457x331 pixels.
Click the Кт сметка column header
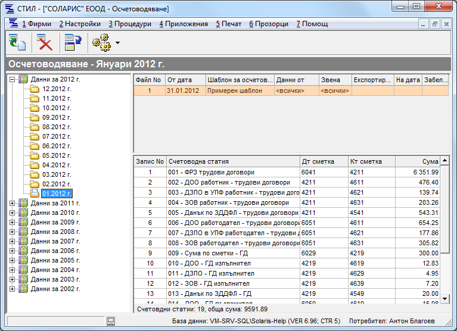372,161
